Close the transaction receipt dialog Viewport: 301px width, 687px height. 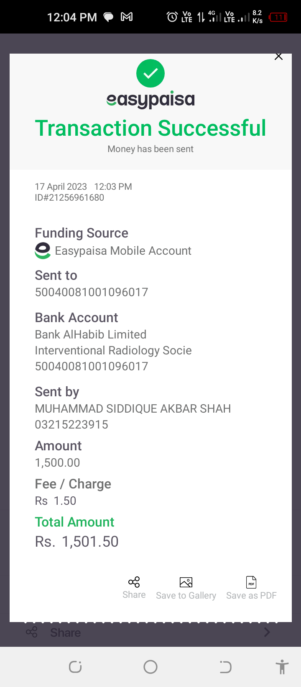click(278, 57)
